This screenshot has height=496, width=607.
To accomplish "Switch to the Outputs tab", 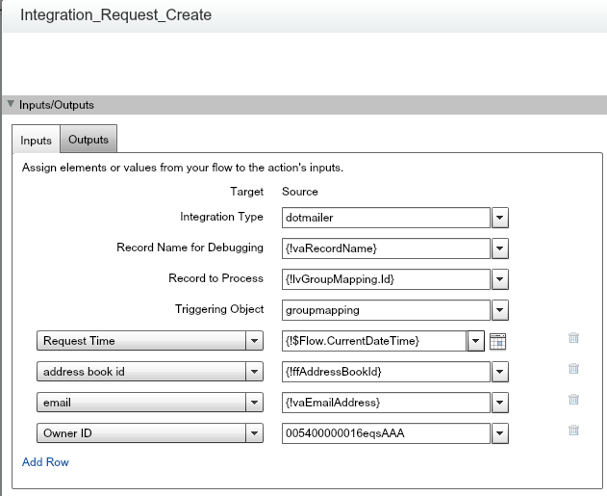I will pos(89,140).
